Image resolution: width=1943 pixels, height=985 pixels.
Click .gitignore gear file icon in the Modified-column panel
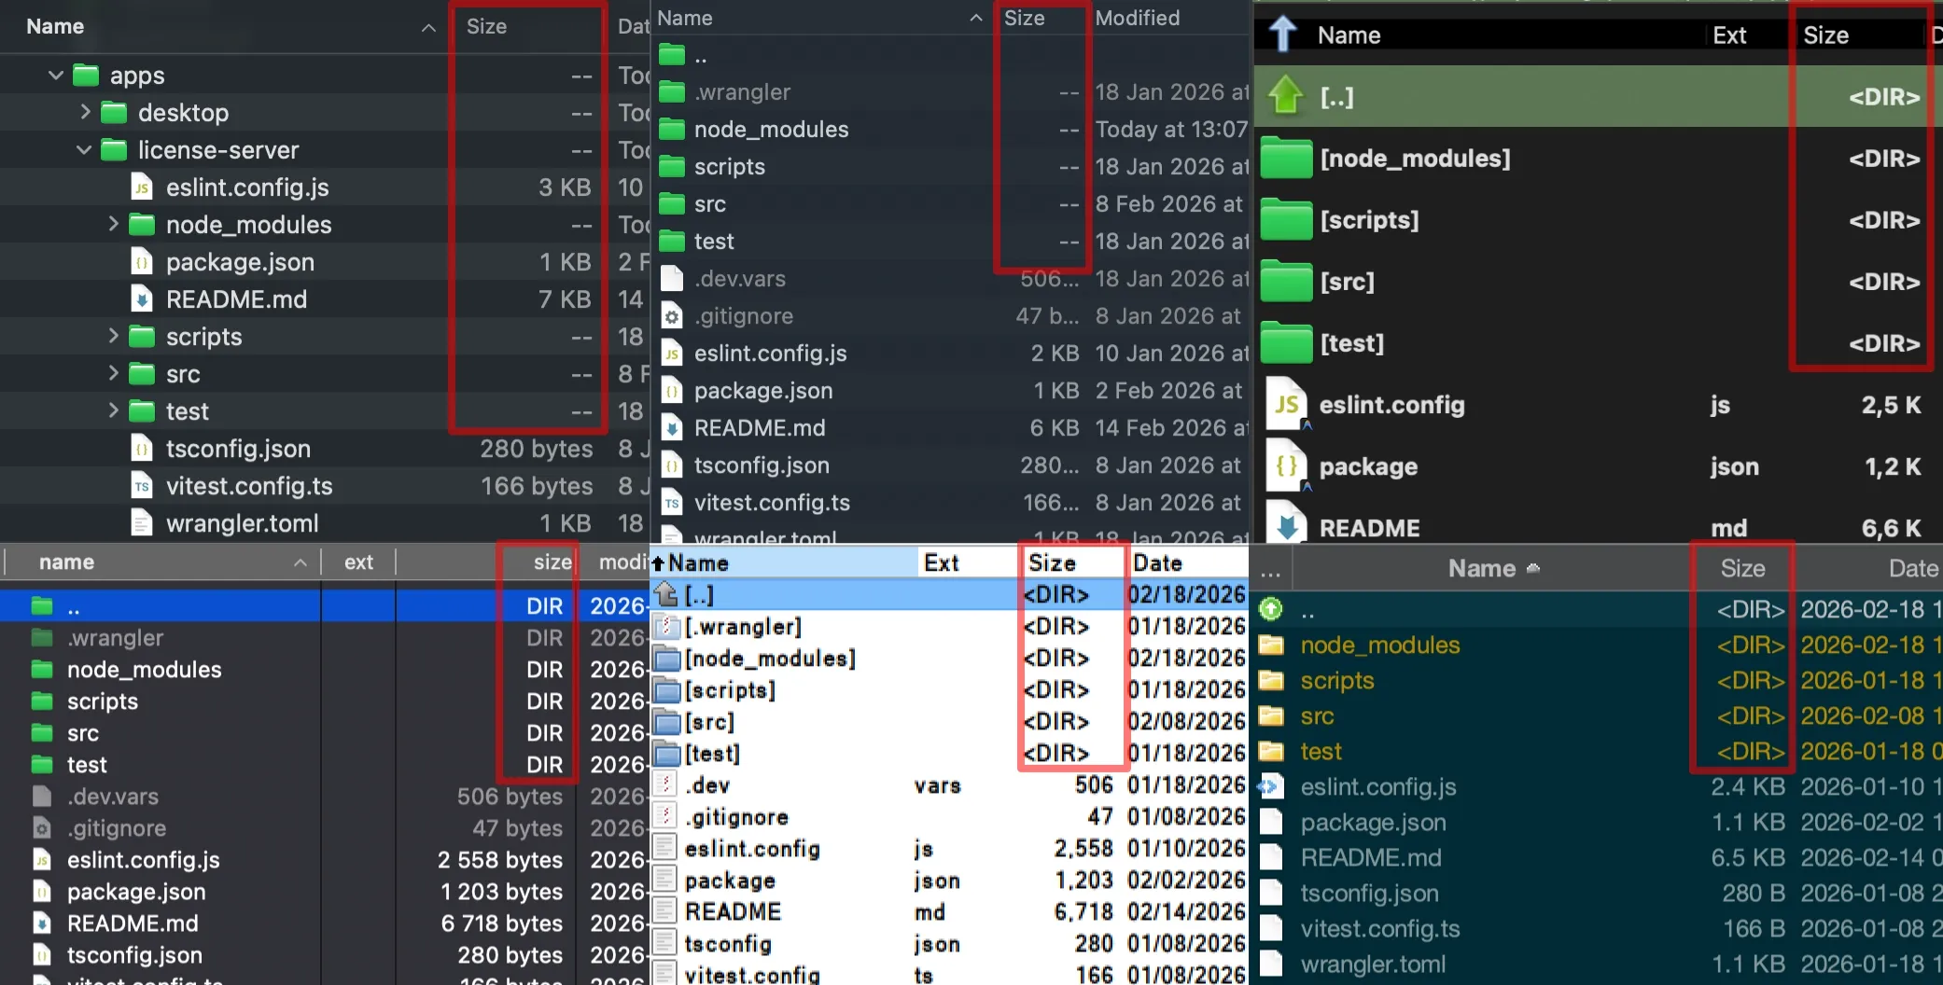coord(672,316)
